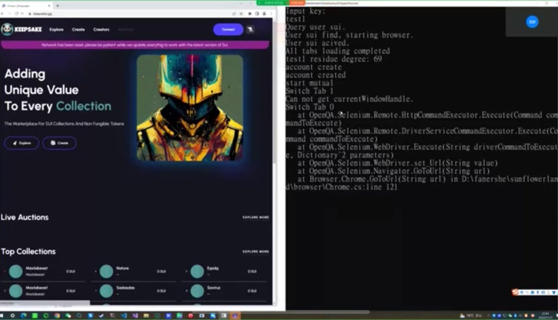Open the Sovirus collection row

tap(224, 291)
